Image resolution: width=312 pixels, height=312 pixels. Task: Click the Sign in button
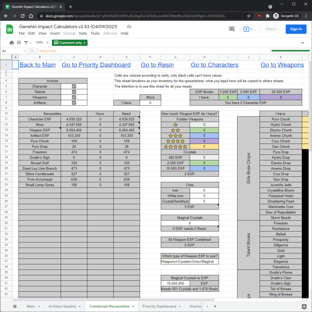coord(296,29)
